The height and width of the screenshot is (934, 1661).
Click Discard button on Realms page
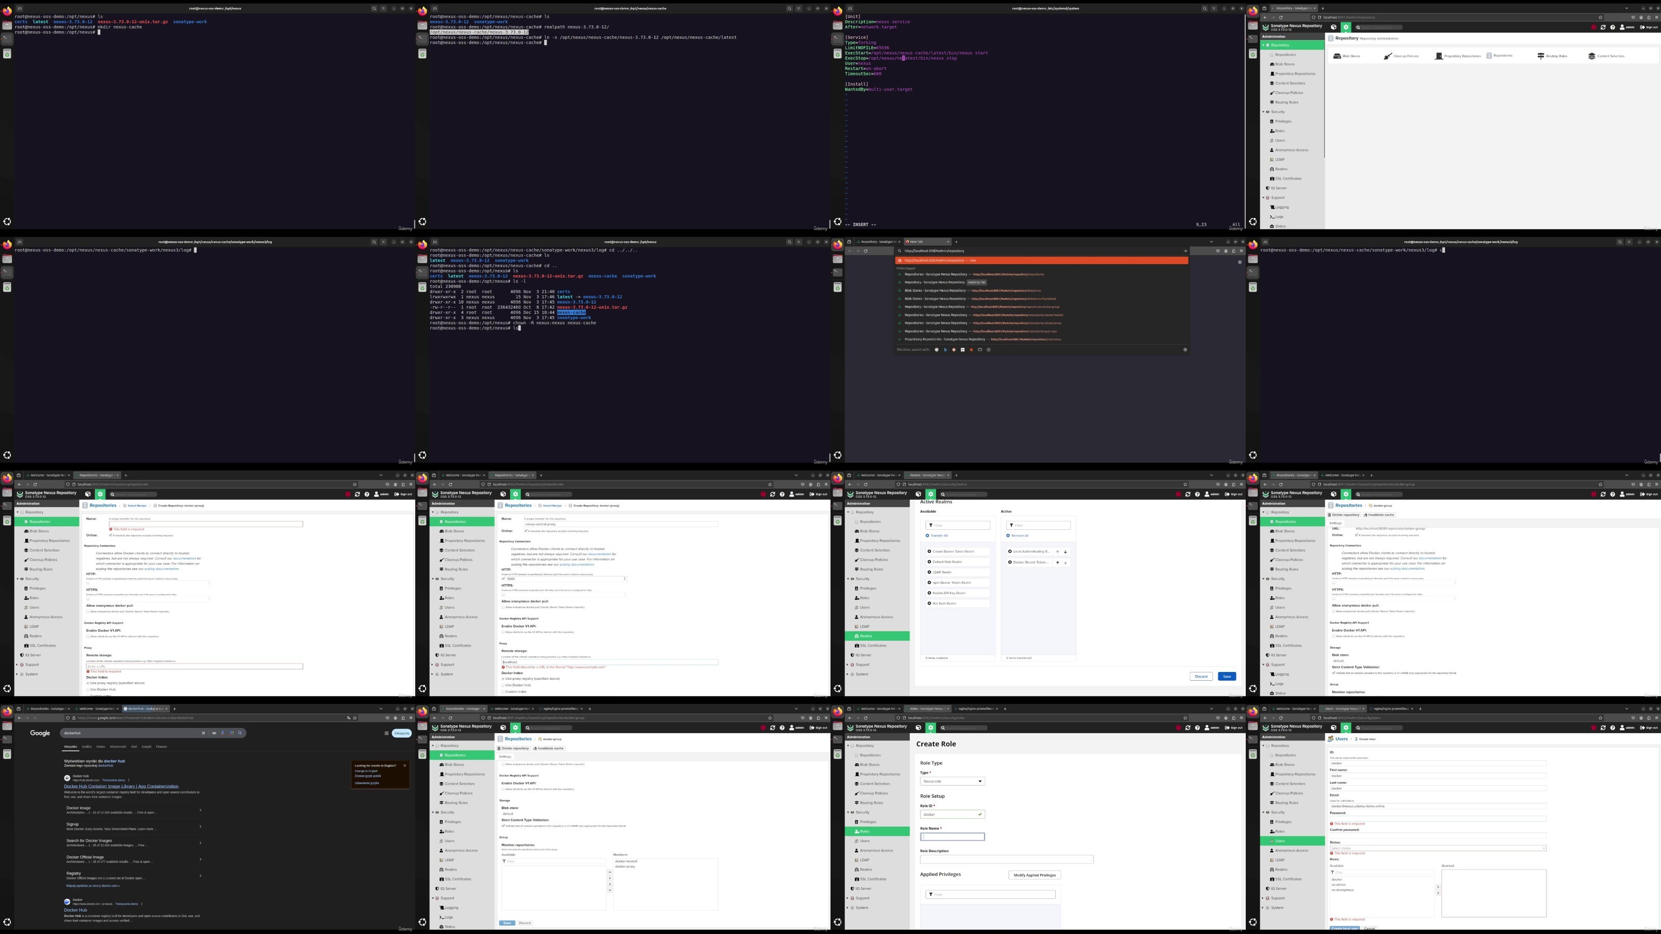(1201, 676)
